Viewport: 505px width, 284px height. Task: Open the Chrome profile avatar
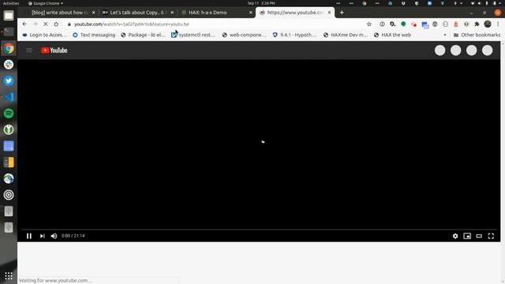pyautogui.click(x=488, y=24)
